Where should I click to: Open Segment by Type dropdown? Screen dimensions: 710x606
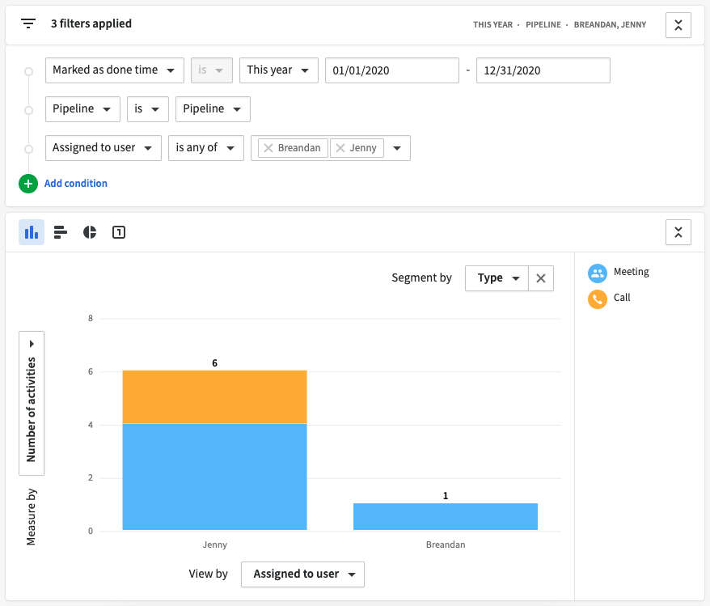(497, 278)
